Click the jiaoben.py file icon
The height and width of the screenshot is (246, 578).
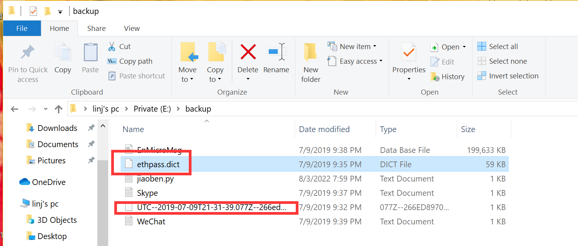pos(129,178)
